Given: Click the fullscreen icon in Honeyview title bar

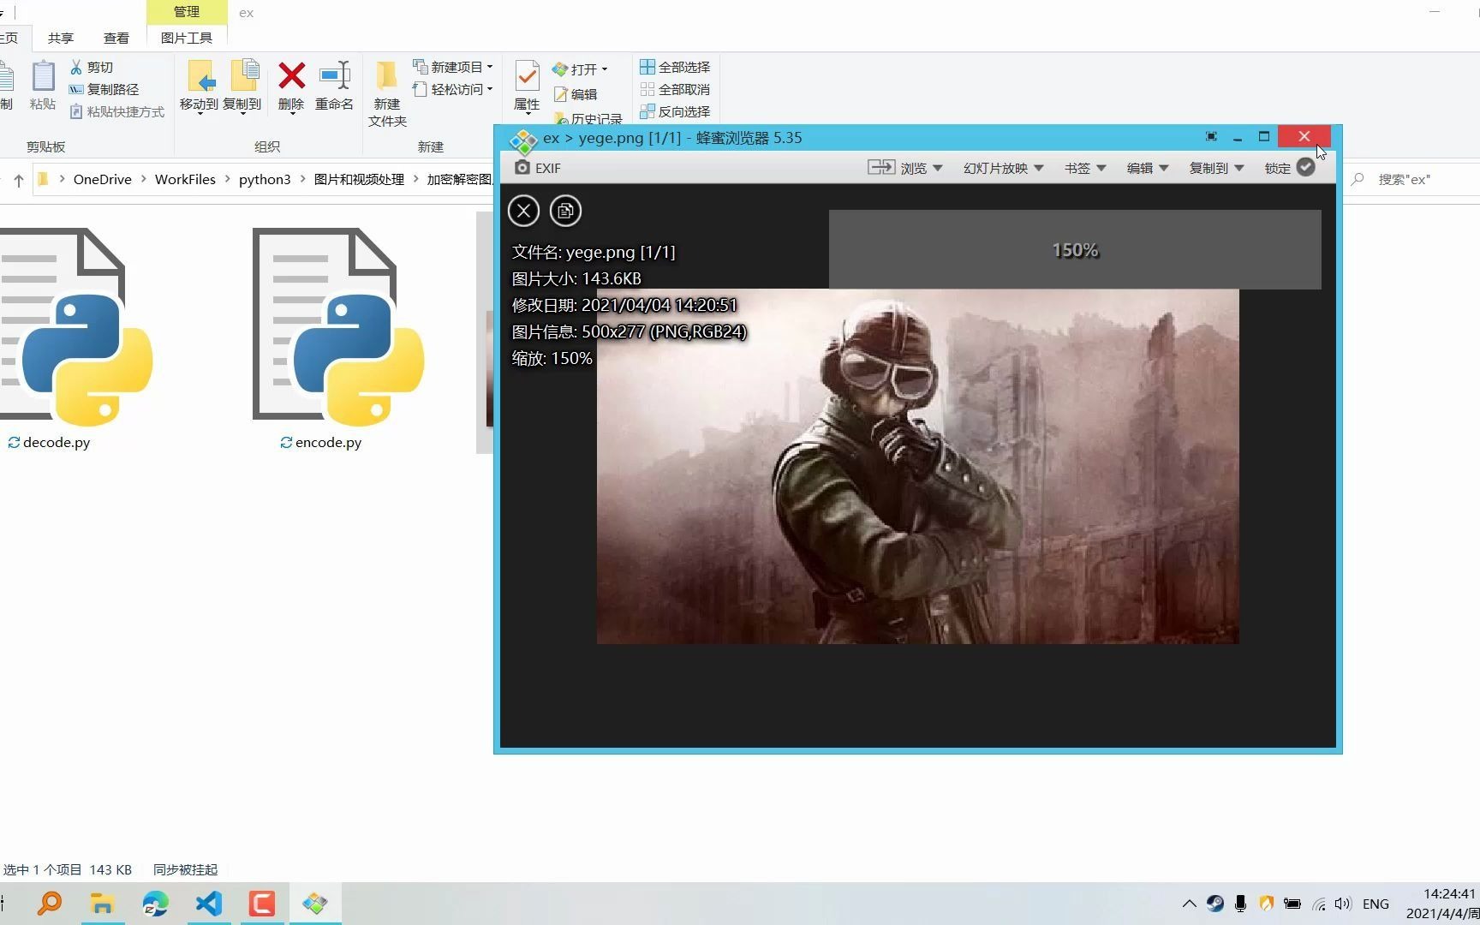Looking at the screenshot, I should (1211, 137).
